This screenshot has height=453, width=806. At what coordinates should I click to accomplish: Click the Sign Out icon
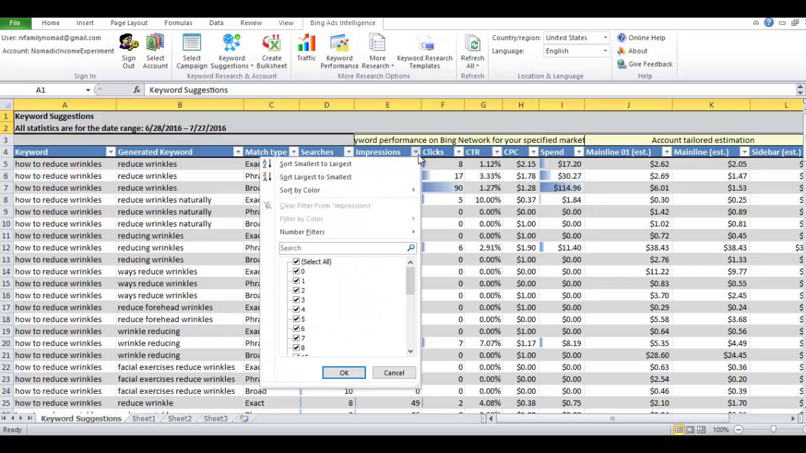click(128, 43)
